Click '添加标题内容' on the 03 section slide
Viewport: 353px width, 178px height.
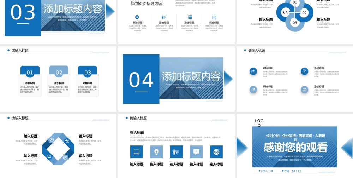coord(73,9)
